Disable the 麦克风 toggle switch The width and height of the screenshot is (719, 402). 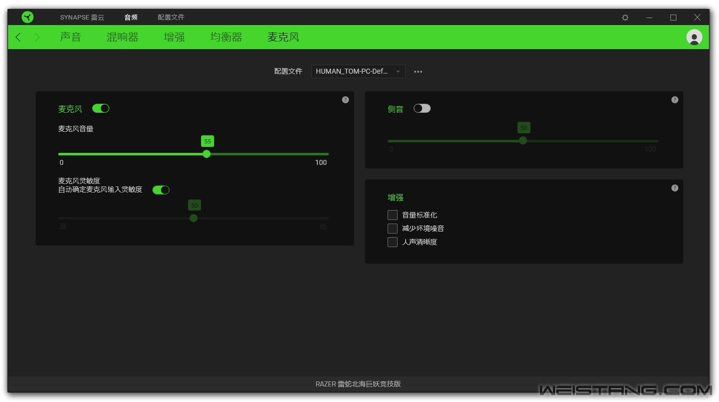pyautogui.click(x=101, y=108)
